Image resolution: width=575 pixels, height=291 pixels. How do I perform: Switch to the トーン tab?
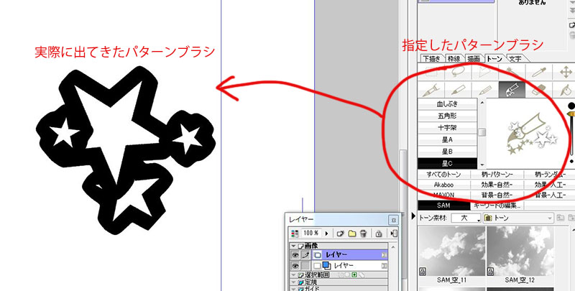(494, 58)
